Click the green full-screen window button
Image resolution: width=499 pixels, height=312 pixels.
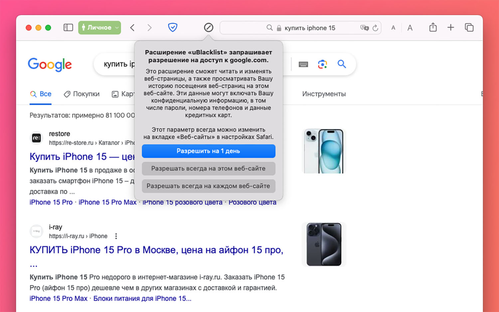(x=48, y=28)
